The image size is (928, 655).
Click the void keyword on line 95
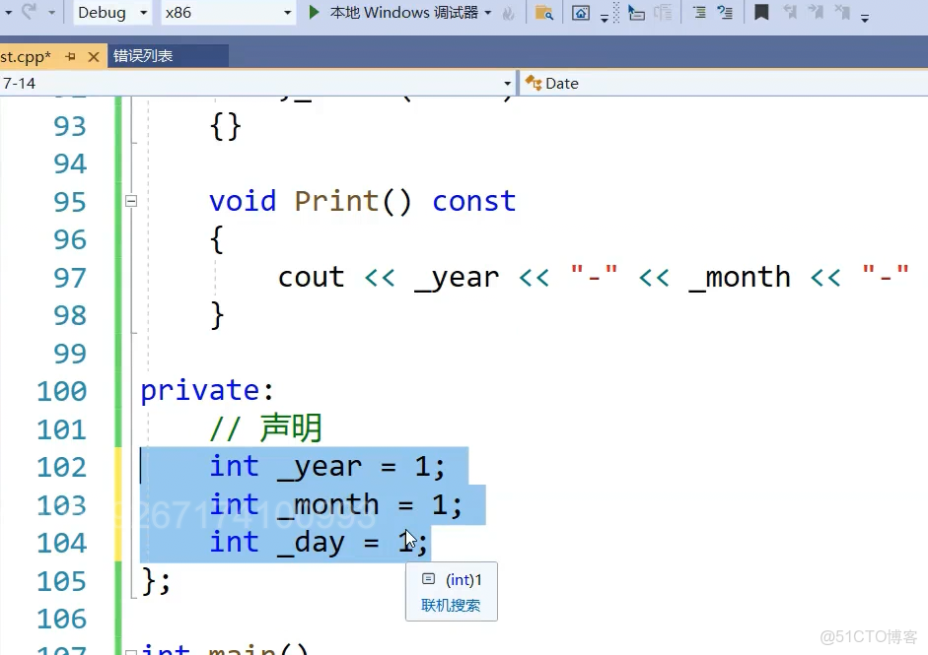tap(243, 202)
